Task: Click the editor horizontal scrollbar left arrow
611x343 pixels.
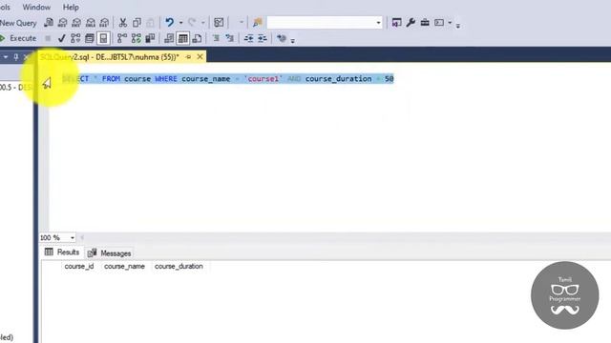Action: (82, 237)
